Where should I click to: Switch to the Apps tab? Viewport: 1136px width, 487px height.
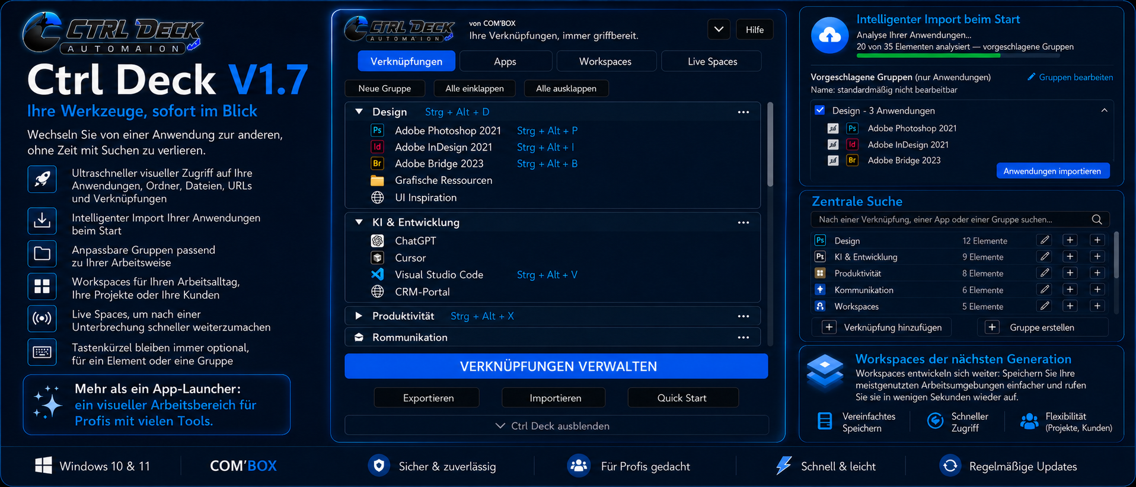505,61
